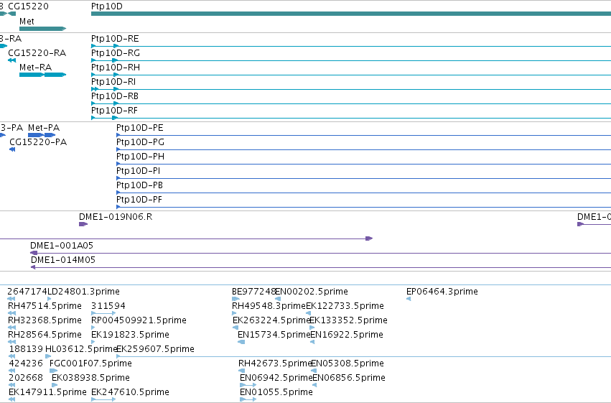Click the LD24801.3prime EST label
This screenshot has width=611, height=403.
pos(83,292)
